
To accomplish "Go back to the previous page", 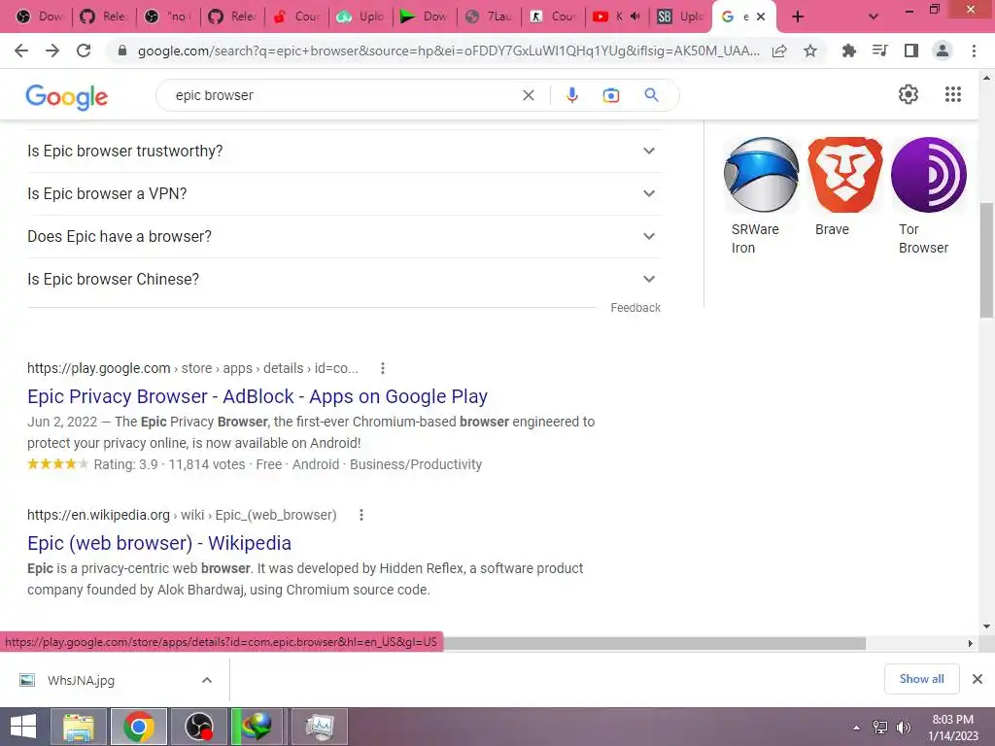I will coord(21,51).
